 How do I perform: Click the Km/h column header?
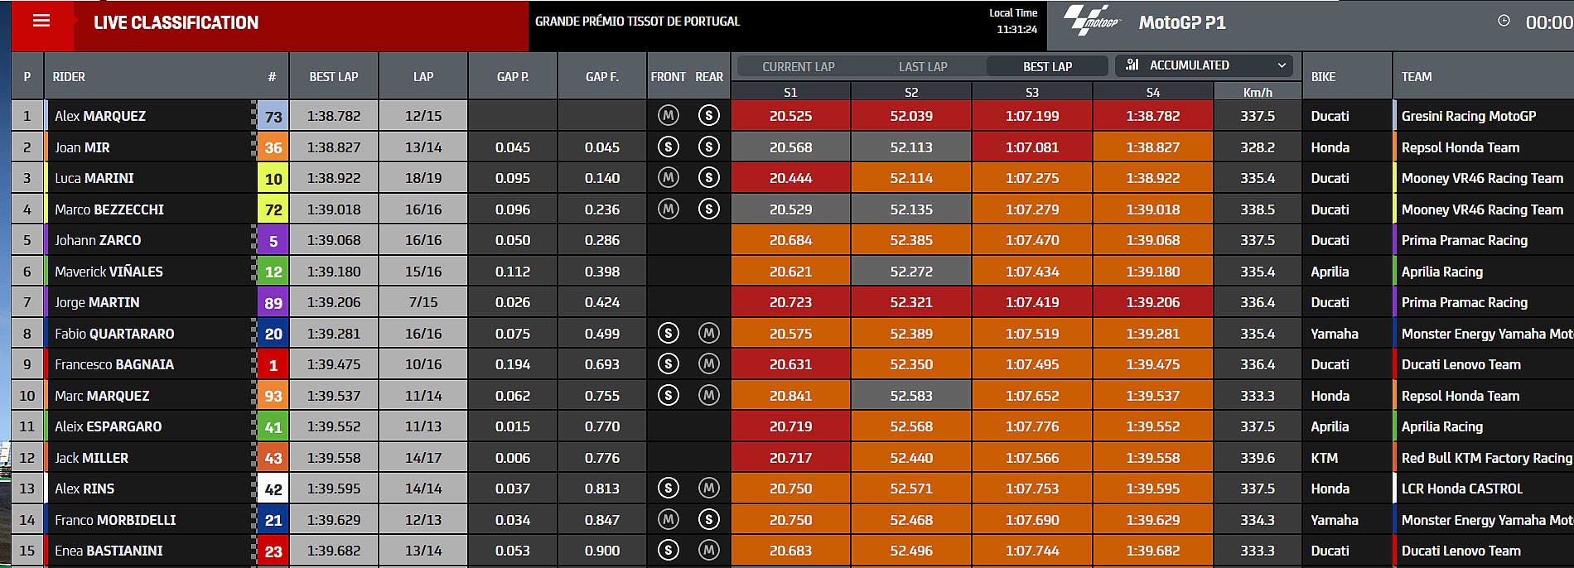click(1258, 92)
